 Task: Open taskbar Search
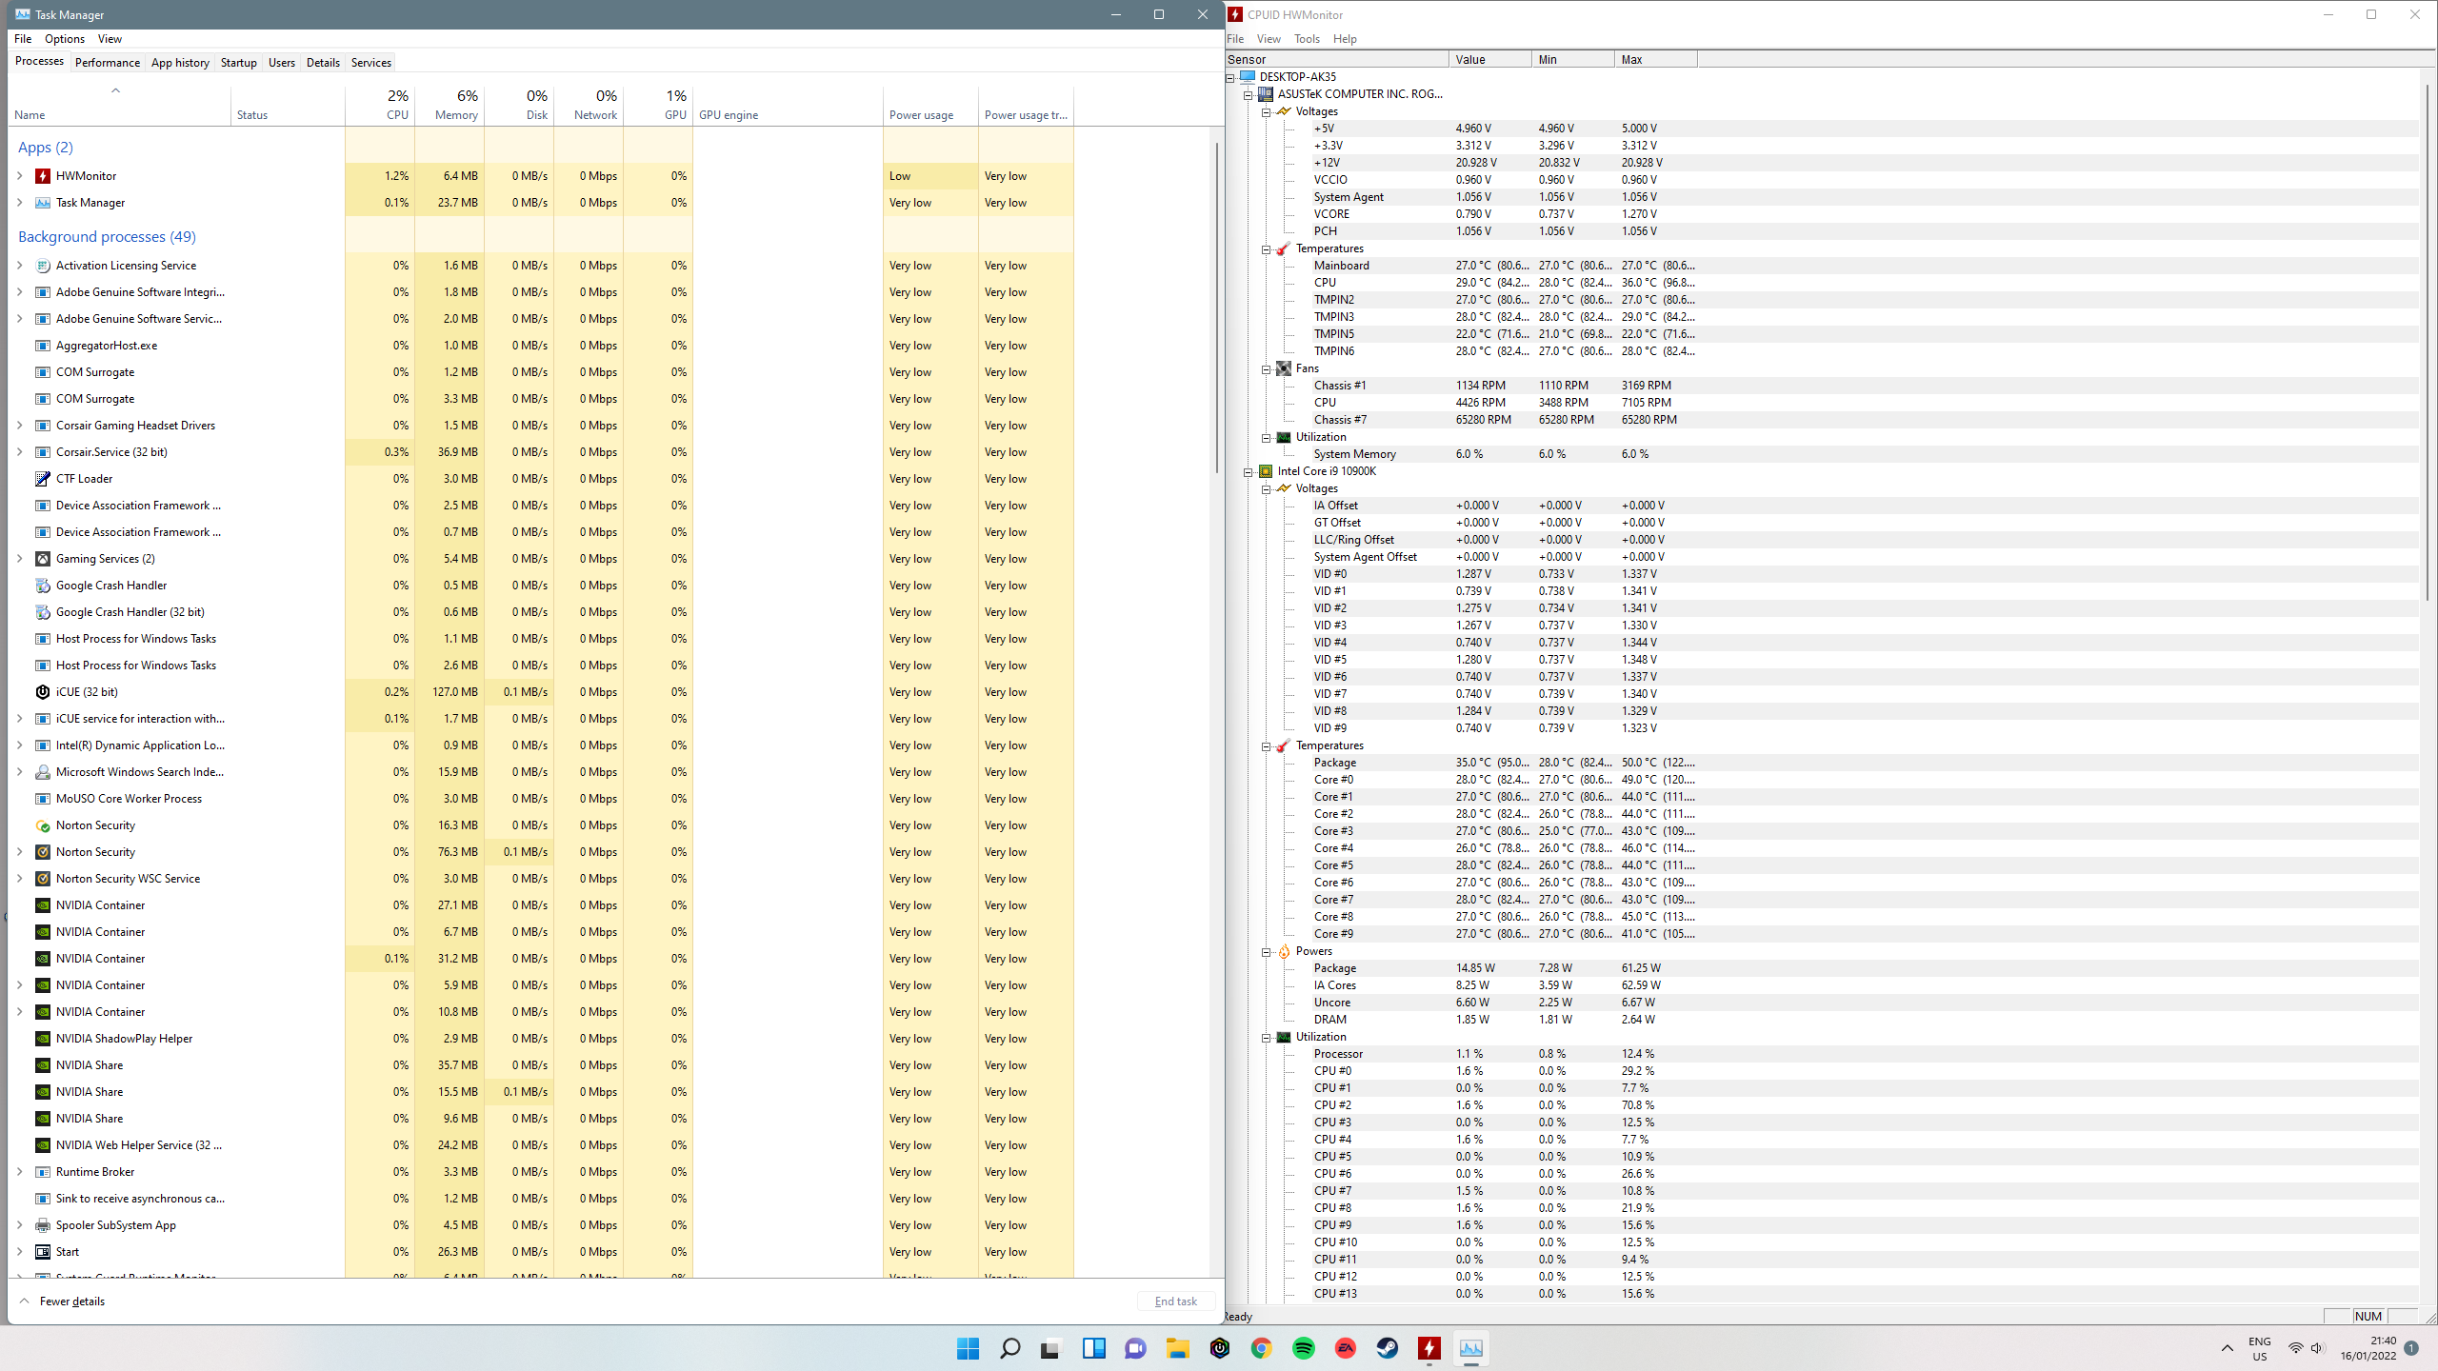pos(1009,1348)
